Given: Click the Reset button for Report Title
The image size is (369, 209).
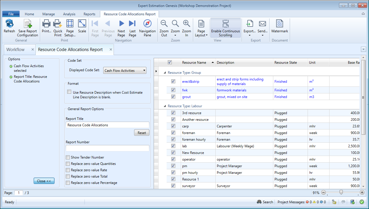Looking at the screenshot, I should (x=142, y=133).
